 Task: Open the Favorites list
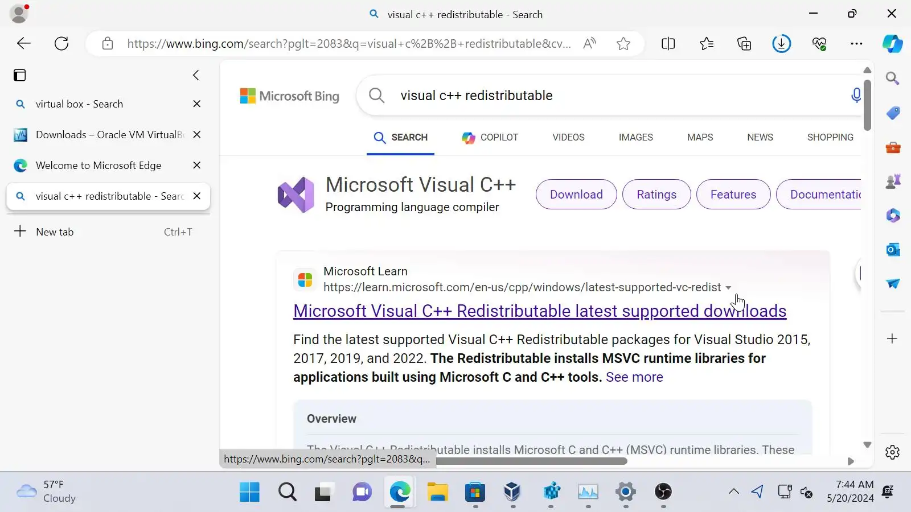pos(707,43)
